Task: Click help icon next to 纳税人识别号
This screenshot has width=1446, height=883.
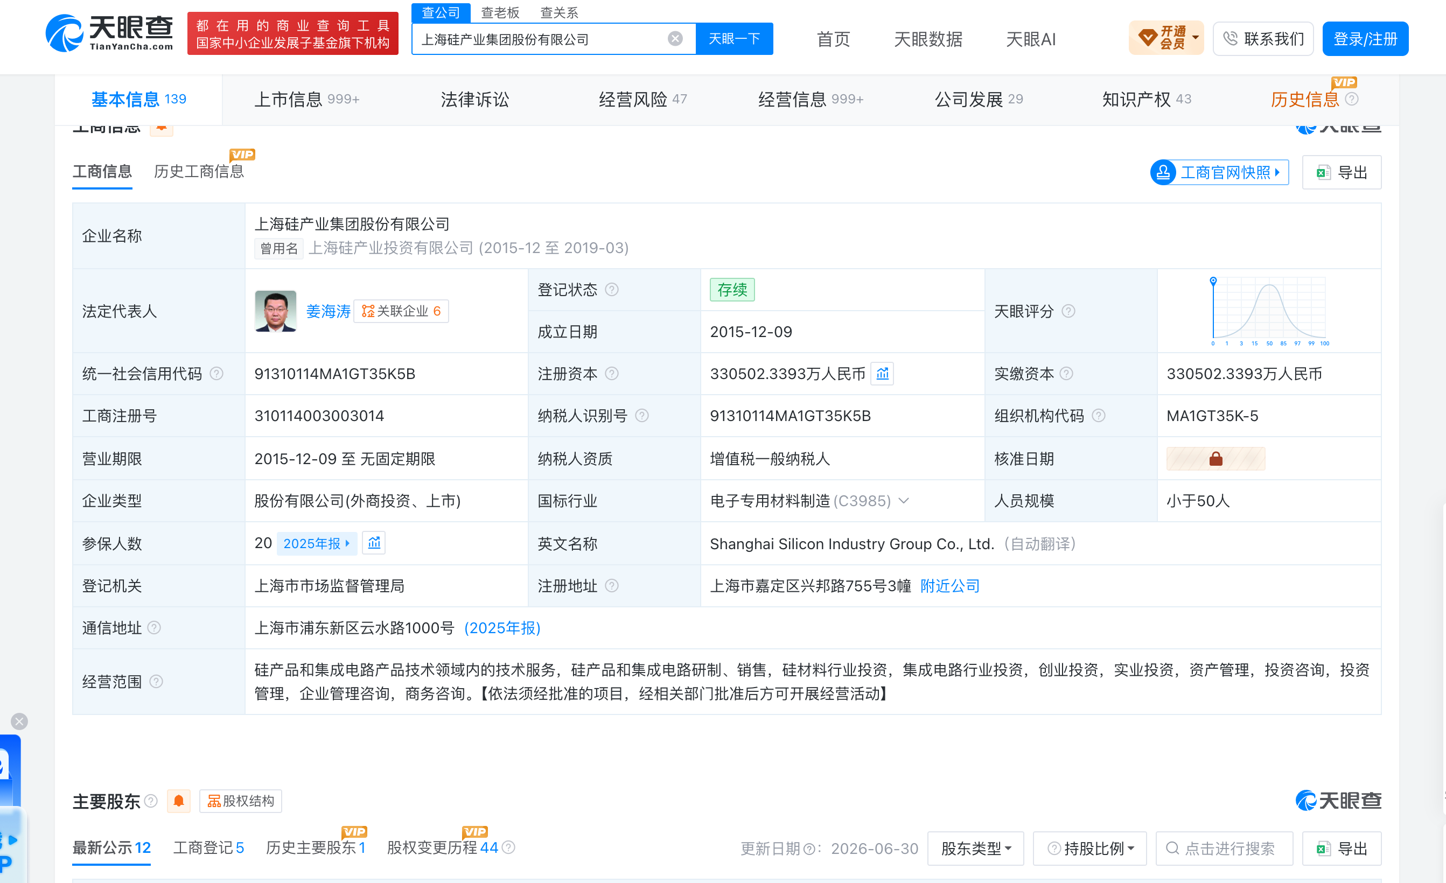Action: (642, 416)
